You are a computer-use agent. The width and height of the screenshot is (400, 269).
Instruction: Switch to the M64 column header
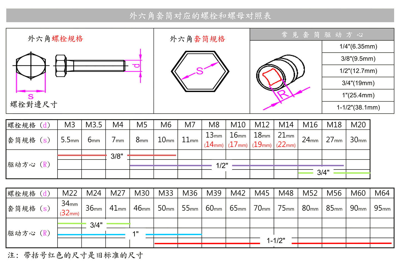[382, 193]
